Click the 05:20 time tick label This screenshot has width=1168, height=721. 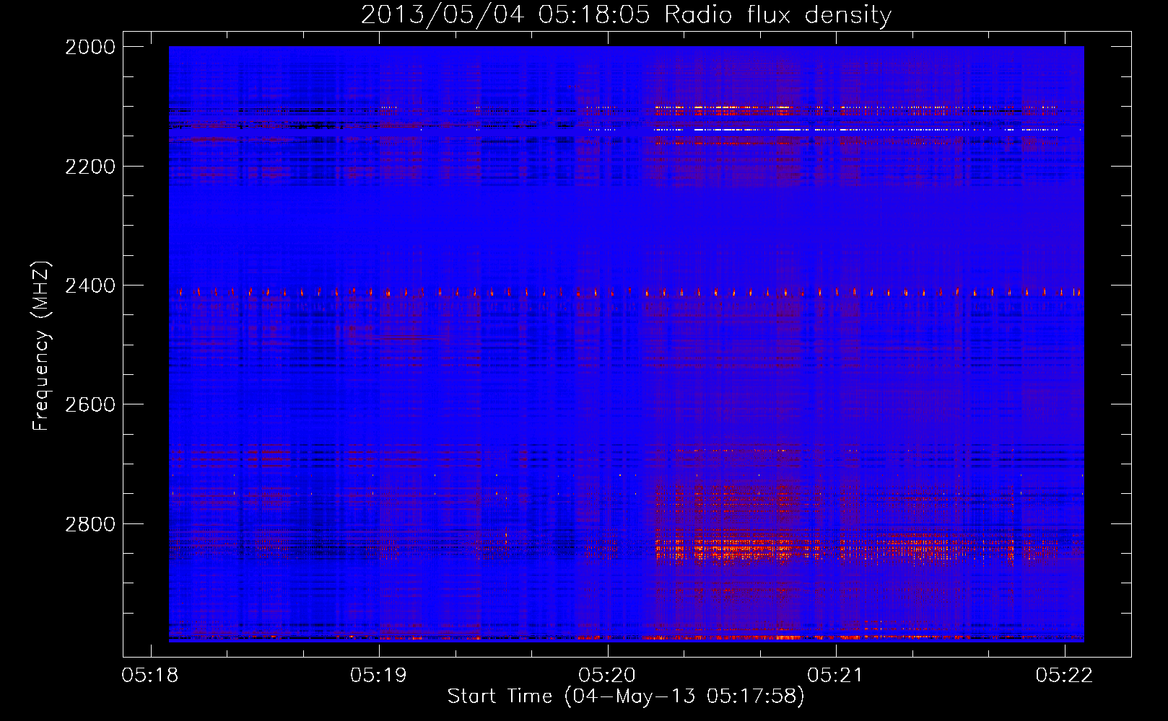pos(607,675)
